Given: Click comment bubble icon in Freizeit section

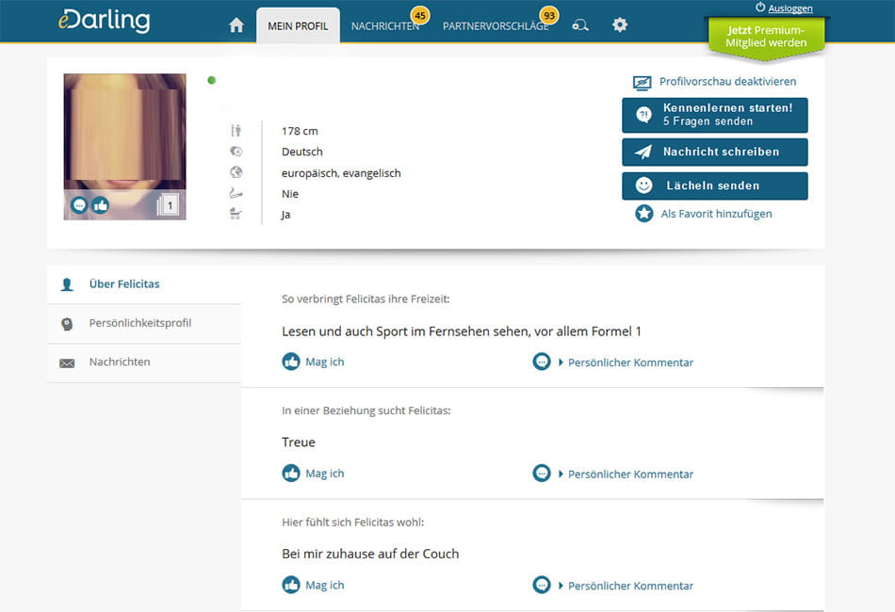Looking at the screenshot, I should pos(542,362).
